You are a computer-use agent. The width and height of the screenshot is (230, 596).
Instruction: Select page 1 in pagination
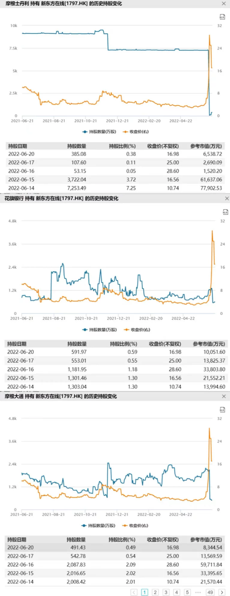145,592
